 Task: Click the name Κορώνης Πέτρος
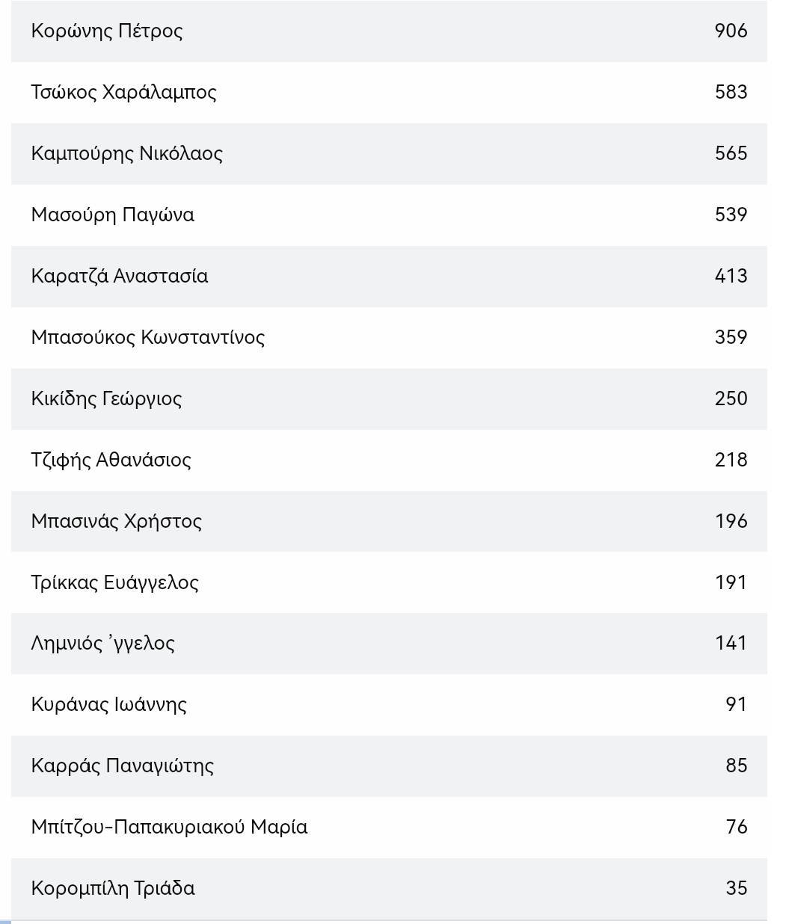[107, 31]
